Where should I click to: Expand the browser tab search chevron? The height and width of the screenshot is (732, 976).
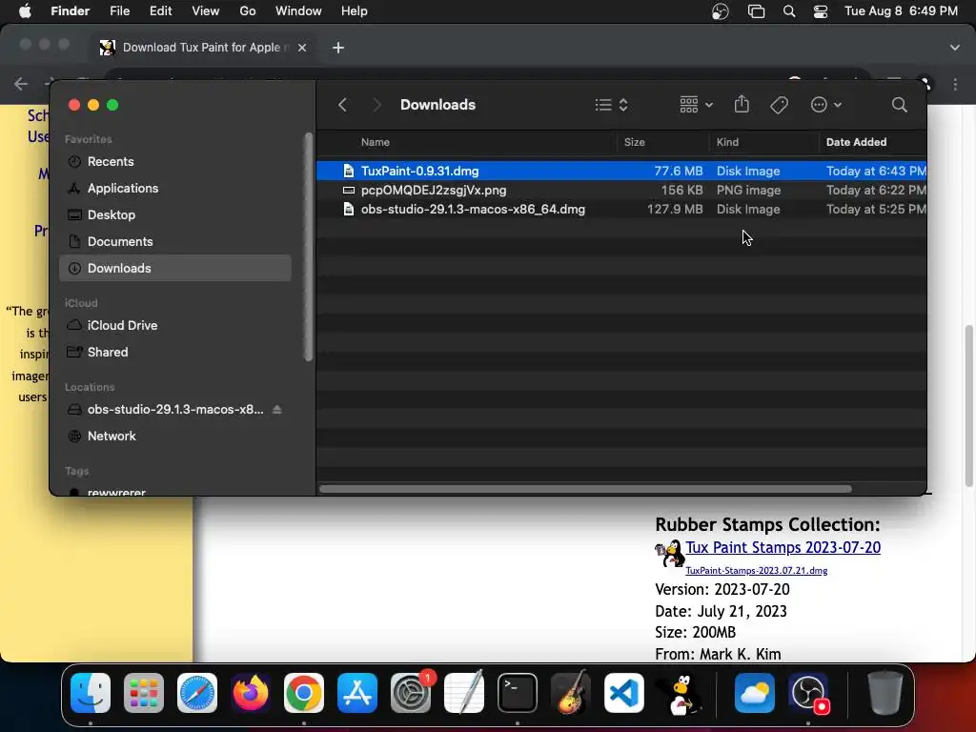(x=955, y=48)
